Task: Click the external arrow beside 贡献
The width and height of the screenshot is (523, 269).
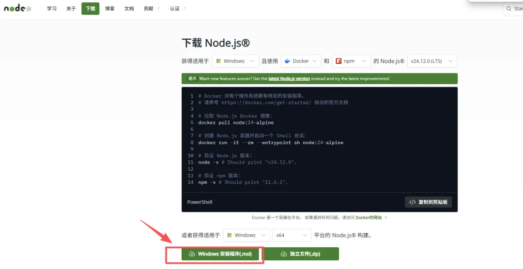Action: 158,9
